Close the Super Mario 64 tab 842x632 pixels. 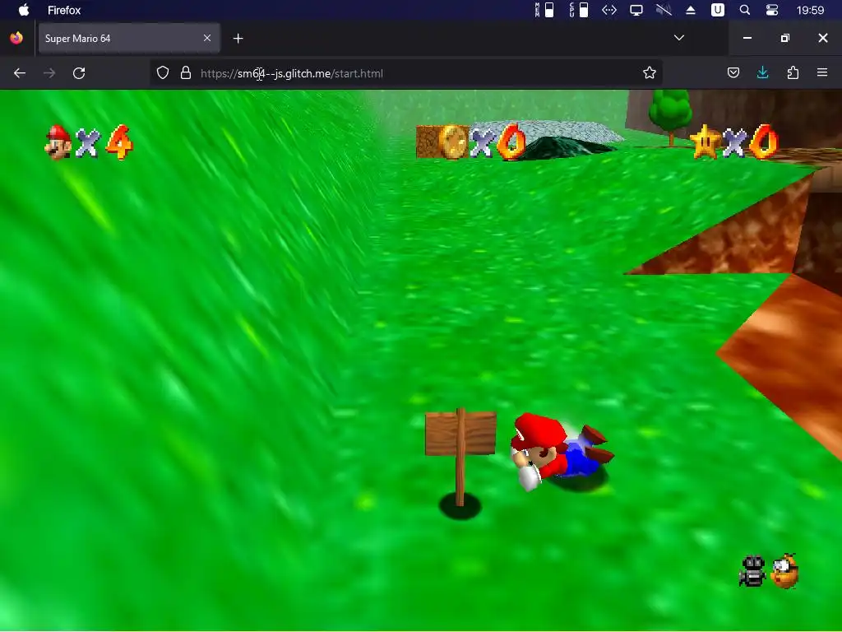coord(207,38)
